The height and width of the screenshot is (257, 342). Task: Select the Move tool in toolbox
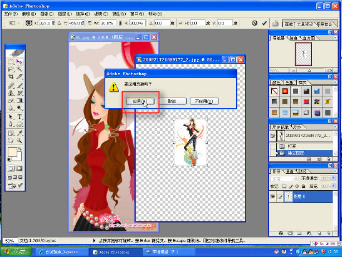(x=19, y=62)
